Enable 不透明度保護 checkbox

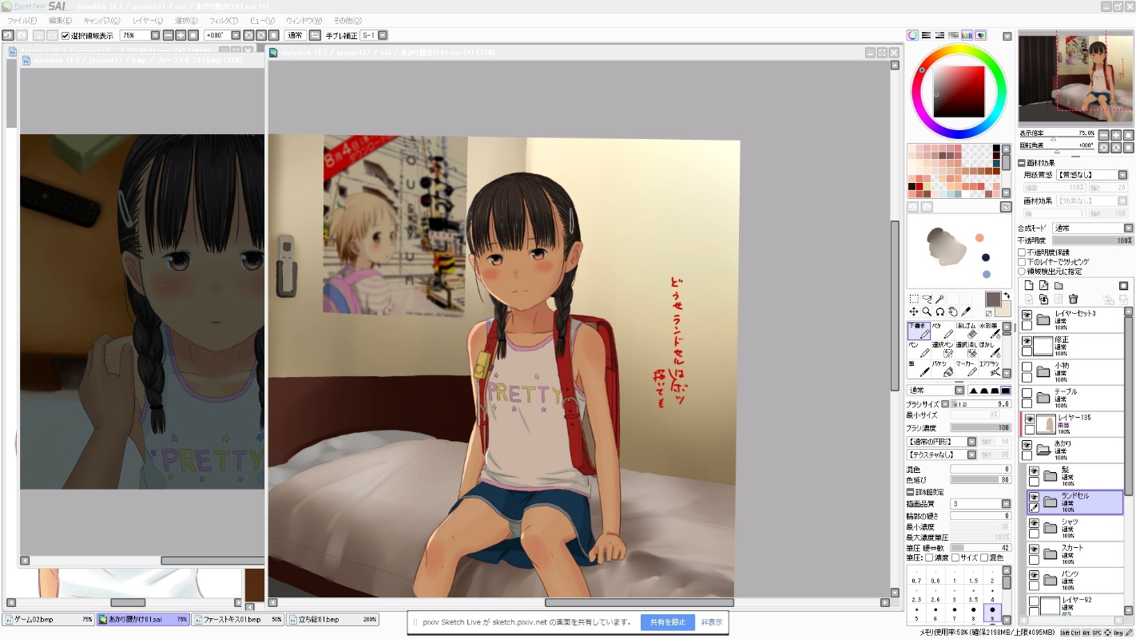point(1022,252)
